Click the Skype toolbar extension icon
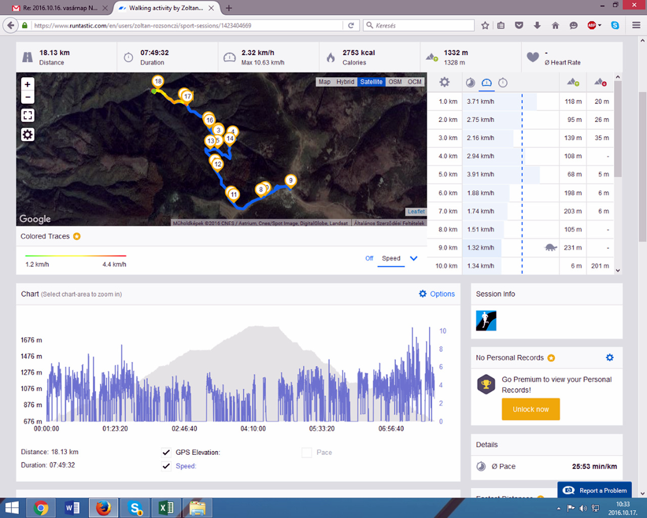647x518 pixels. pos(615,25)
